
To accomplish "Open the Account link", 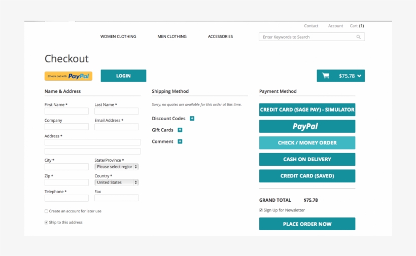I will coord(336,26).
